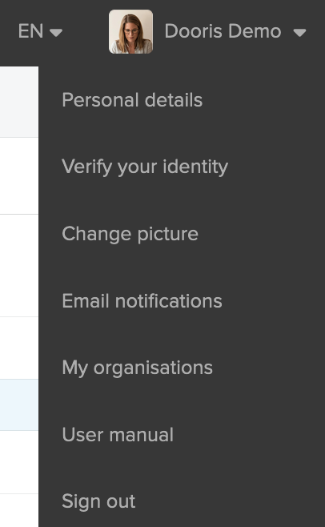Click the Dooris Demo profile avatar photo
The image size is (325, 527).
point(130,31)
